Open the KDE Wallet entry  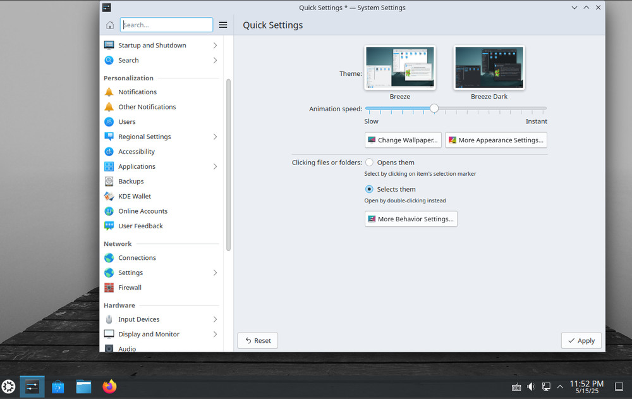pyautogui.click(x=161, y=197)
